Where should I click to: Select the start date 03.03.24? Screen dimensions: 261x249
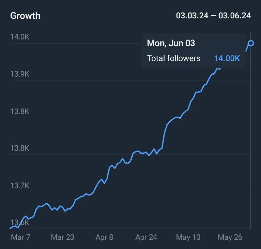(x=192, y=16)
